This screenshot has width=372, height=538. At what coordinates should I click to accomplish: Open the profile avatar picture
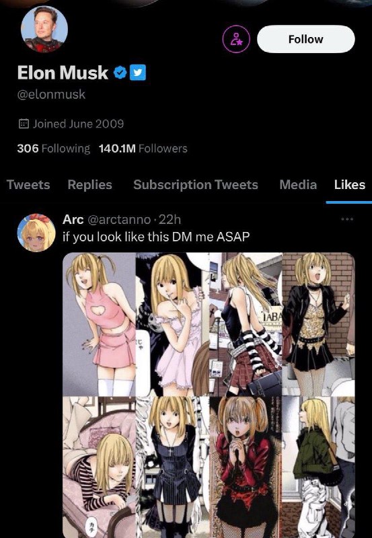[44, 29]
